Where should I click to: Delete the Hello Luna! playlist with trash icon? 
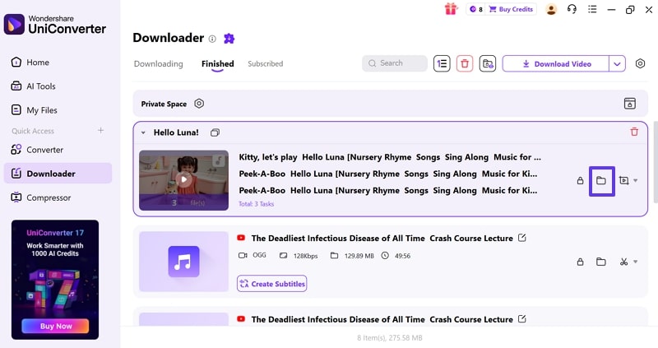(634, 132)
